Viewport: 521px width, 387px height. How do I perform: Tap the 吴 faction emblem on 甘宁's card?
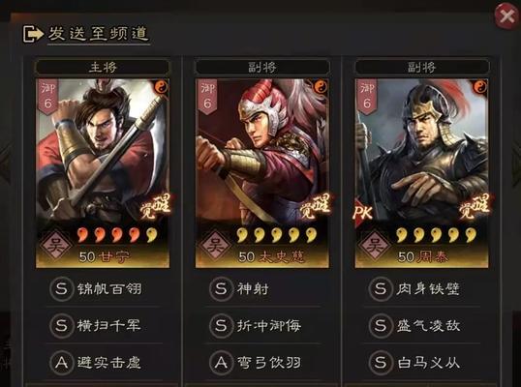(x=55, y=246)
